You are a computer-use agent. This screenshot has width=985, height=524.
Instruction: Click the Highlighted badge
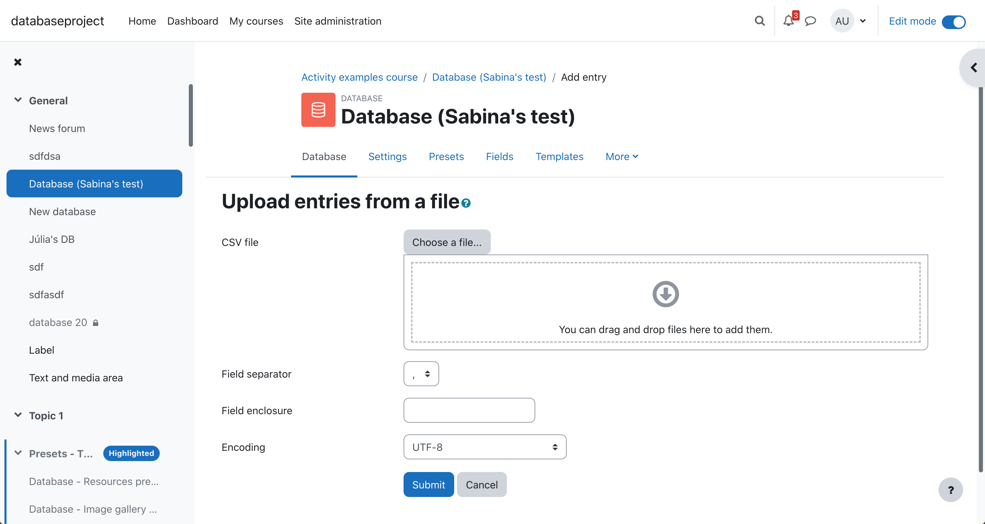click(131, 453)
